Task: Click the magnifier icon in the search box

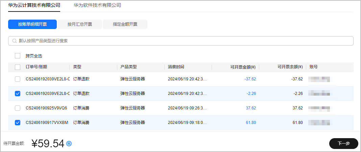Action: (15, 41)
